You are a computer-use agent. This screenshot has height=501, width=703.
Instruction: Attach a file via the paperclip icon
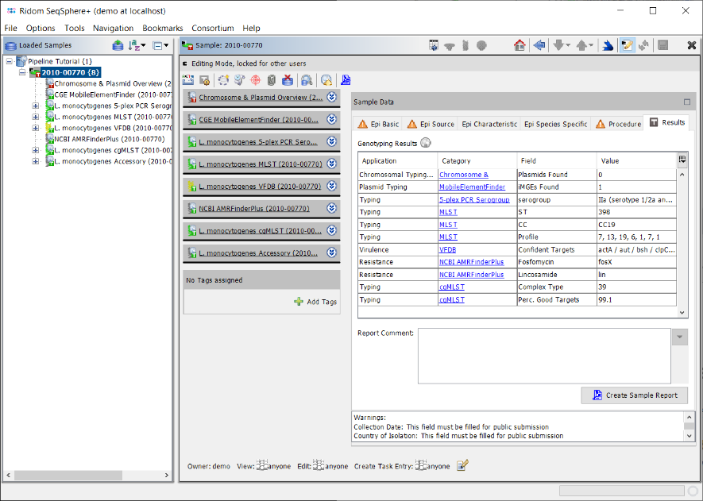[x=272, y=79]
